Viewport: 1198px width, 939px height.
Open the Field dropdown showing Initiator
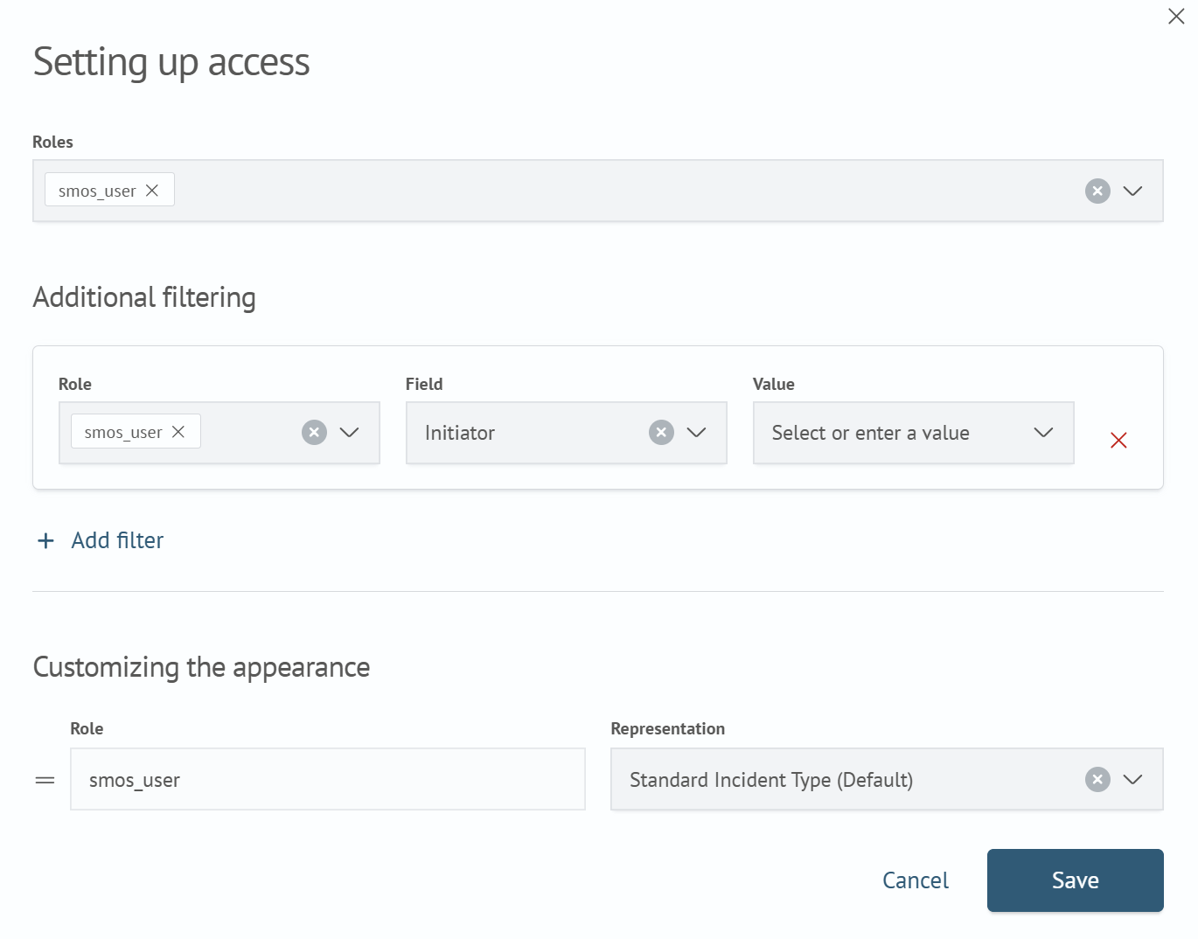coord(696,432)
